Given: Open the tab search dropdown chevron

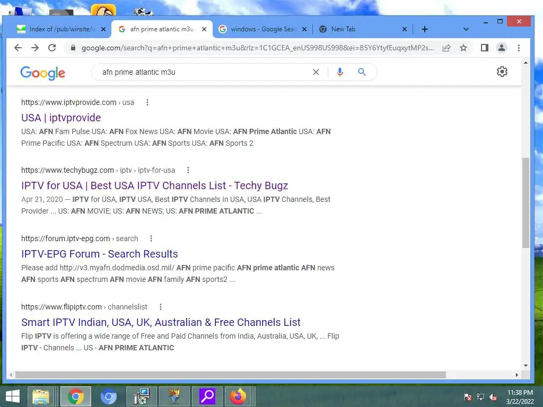Looking at the screenshot, I should (x=466, y=30).
